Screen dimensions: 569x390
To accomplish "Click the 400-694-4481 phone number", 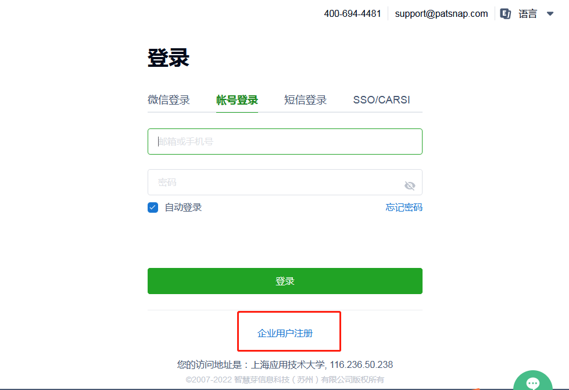I will click(352, 14).
